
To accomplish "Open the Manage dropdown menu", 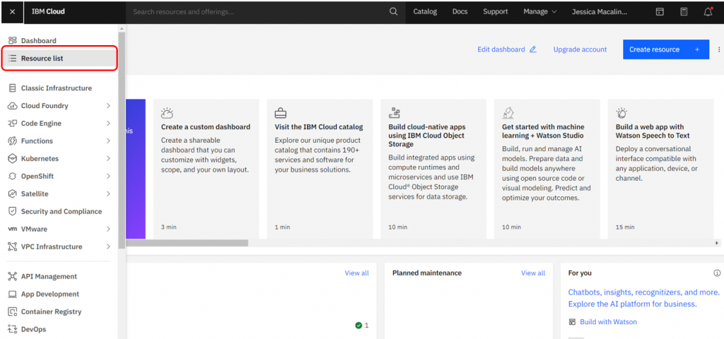I will (539, 11).
